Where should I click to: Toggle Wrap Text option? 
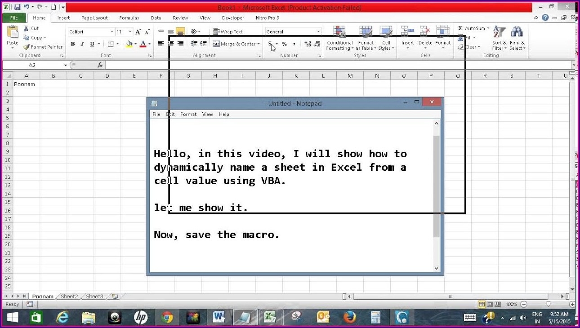[228, 32]
